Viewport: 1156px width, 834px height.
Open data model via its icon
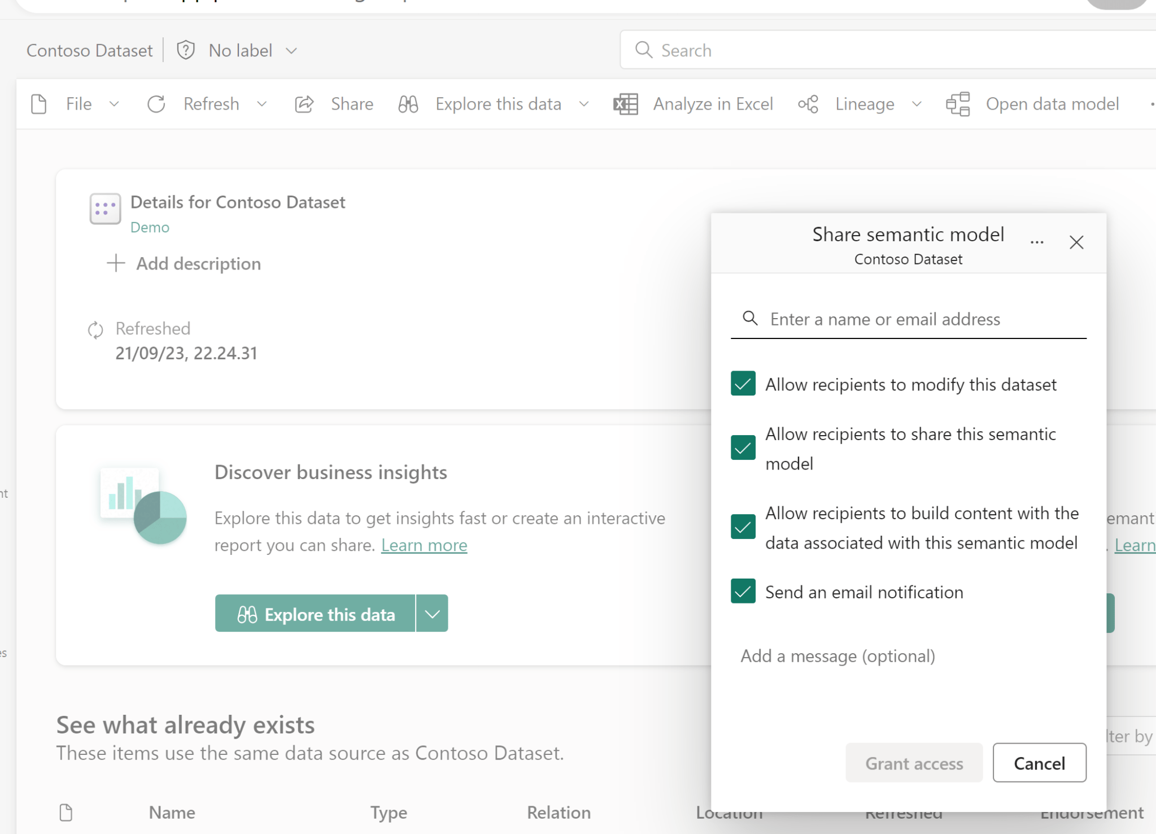pos(958,104)
